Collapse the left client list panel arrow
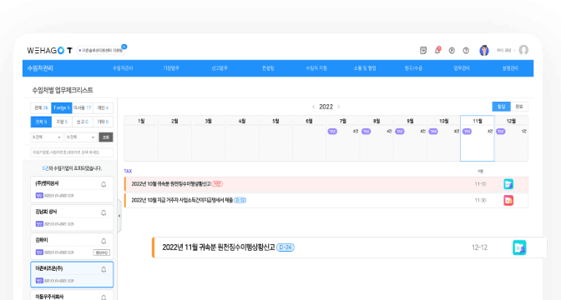The width and height of the screenshot is (561, 300). tap(119, 216)
